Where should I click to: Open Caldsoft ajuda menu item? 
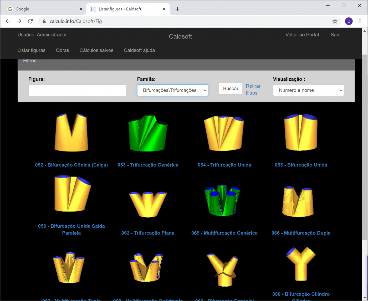139,50
